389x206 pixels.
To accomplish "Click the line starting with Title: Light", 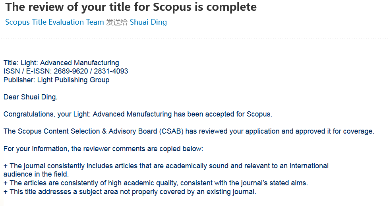I will click(x=61, y=63).
